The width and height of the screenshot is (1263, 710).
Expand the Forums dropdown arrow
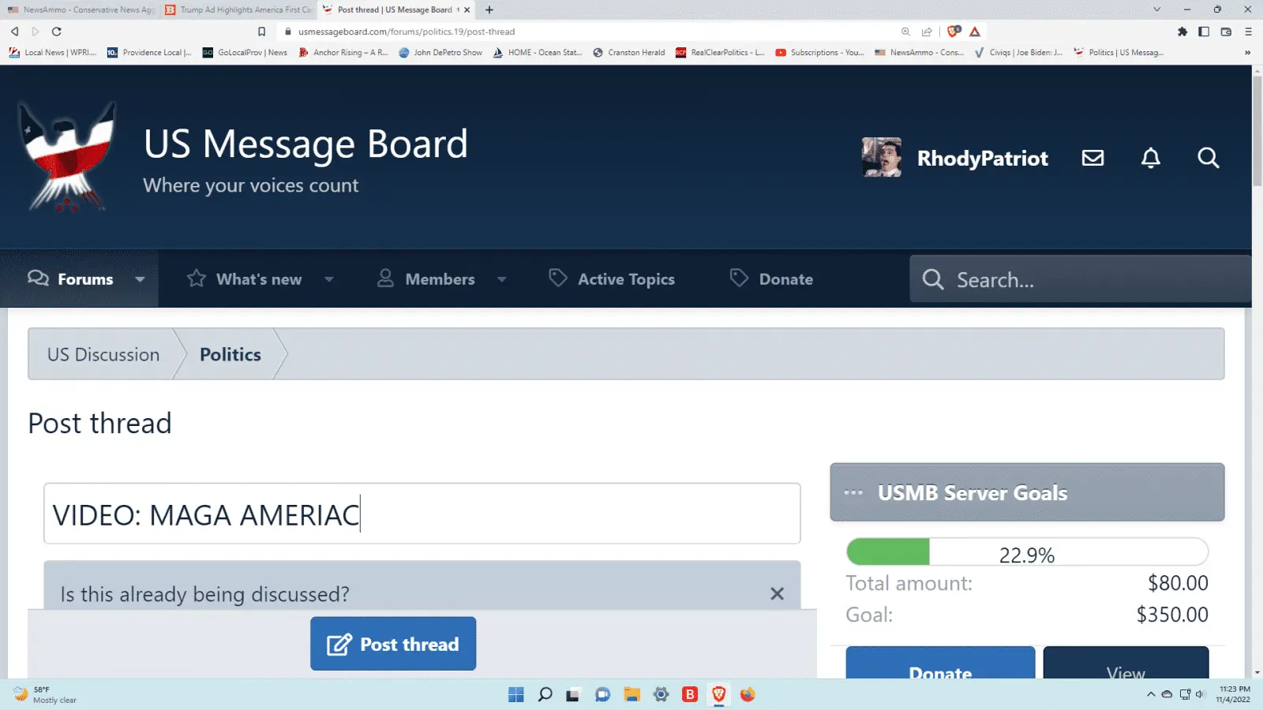pos(140,279)
